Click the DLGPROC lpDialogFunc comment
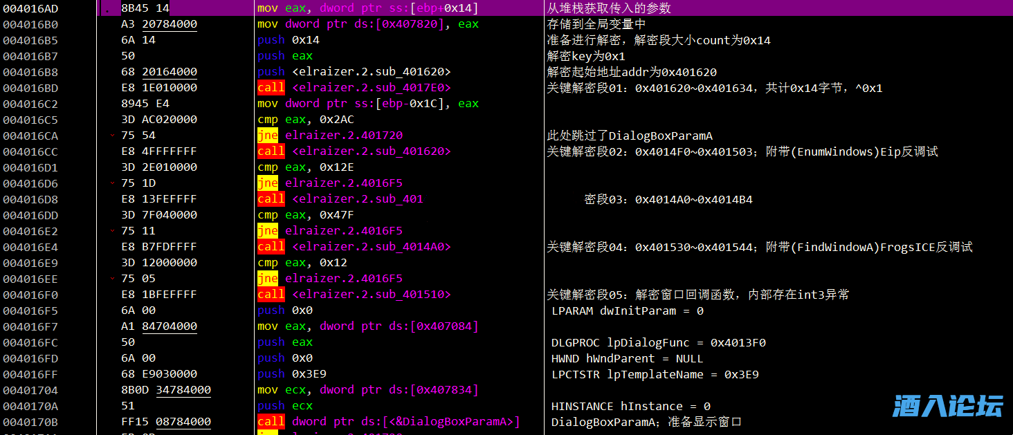This screenshot has width=1013, height=435. (x=658, y=342)
